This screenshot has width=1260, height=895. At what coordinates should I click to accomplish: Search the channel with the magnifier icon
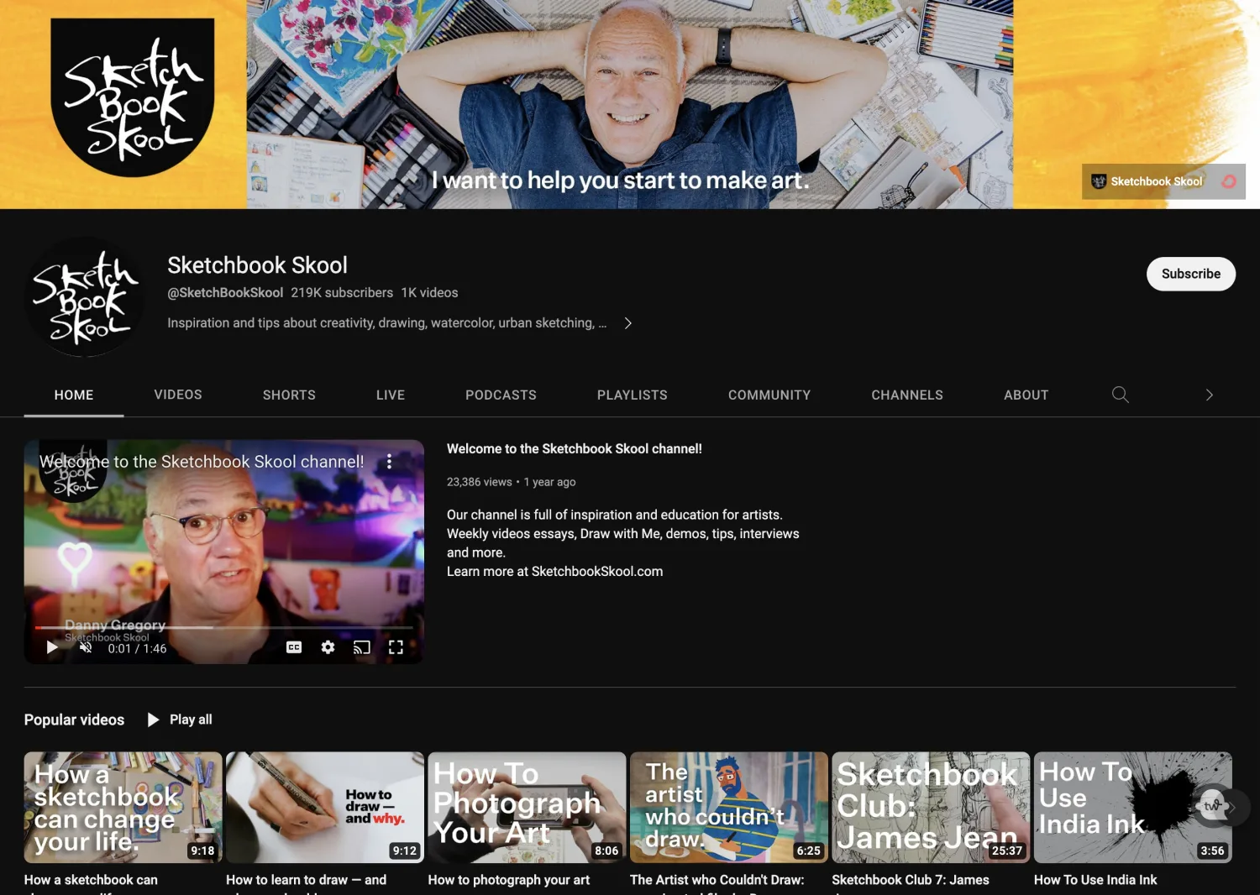(x=1120, y=395)
